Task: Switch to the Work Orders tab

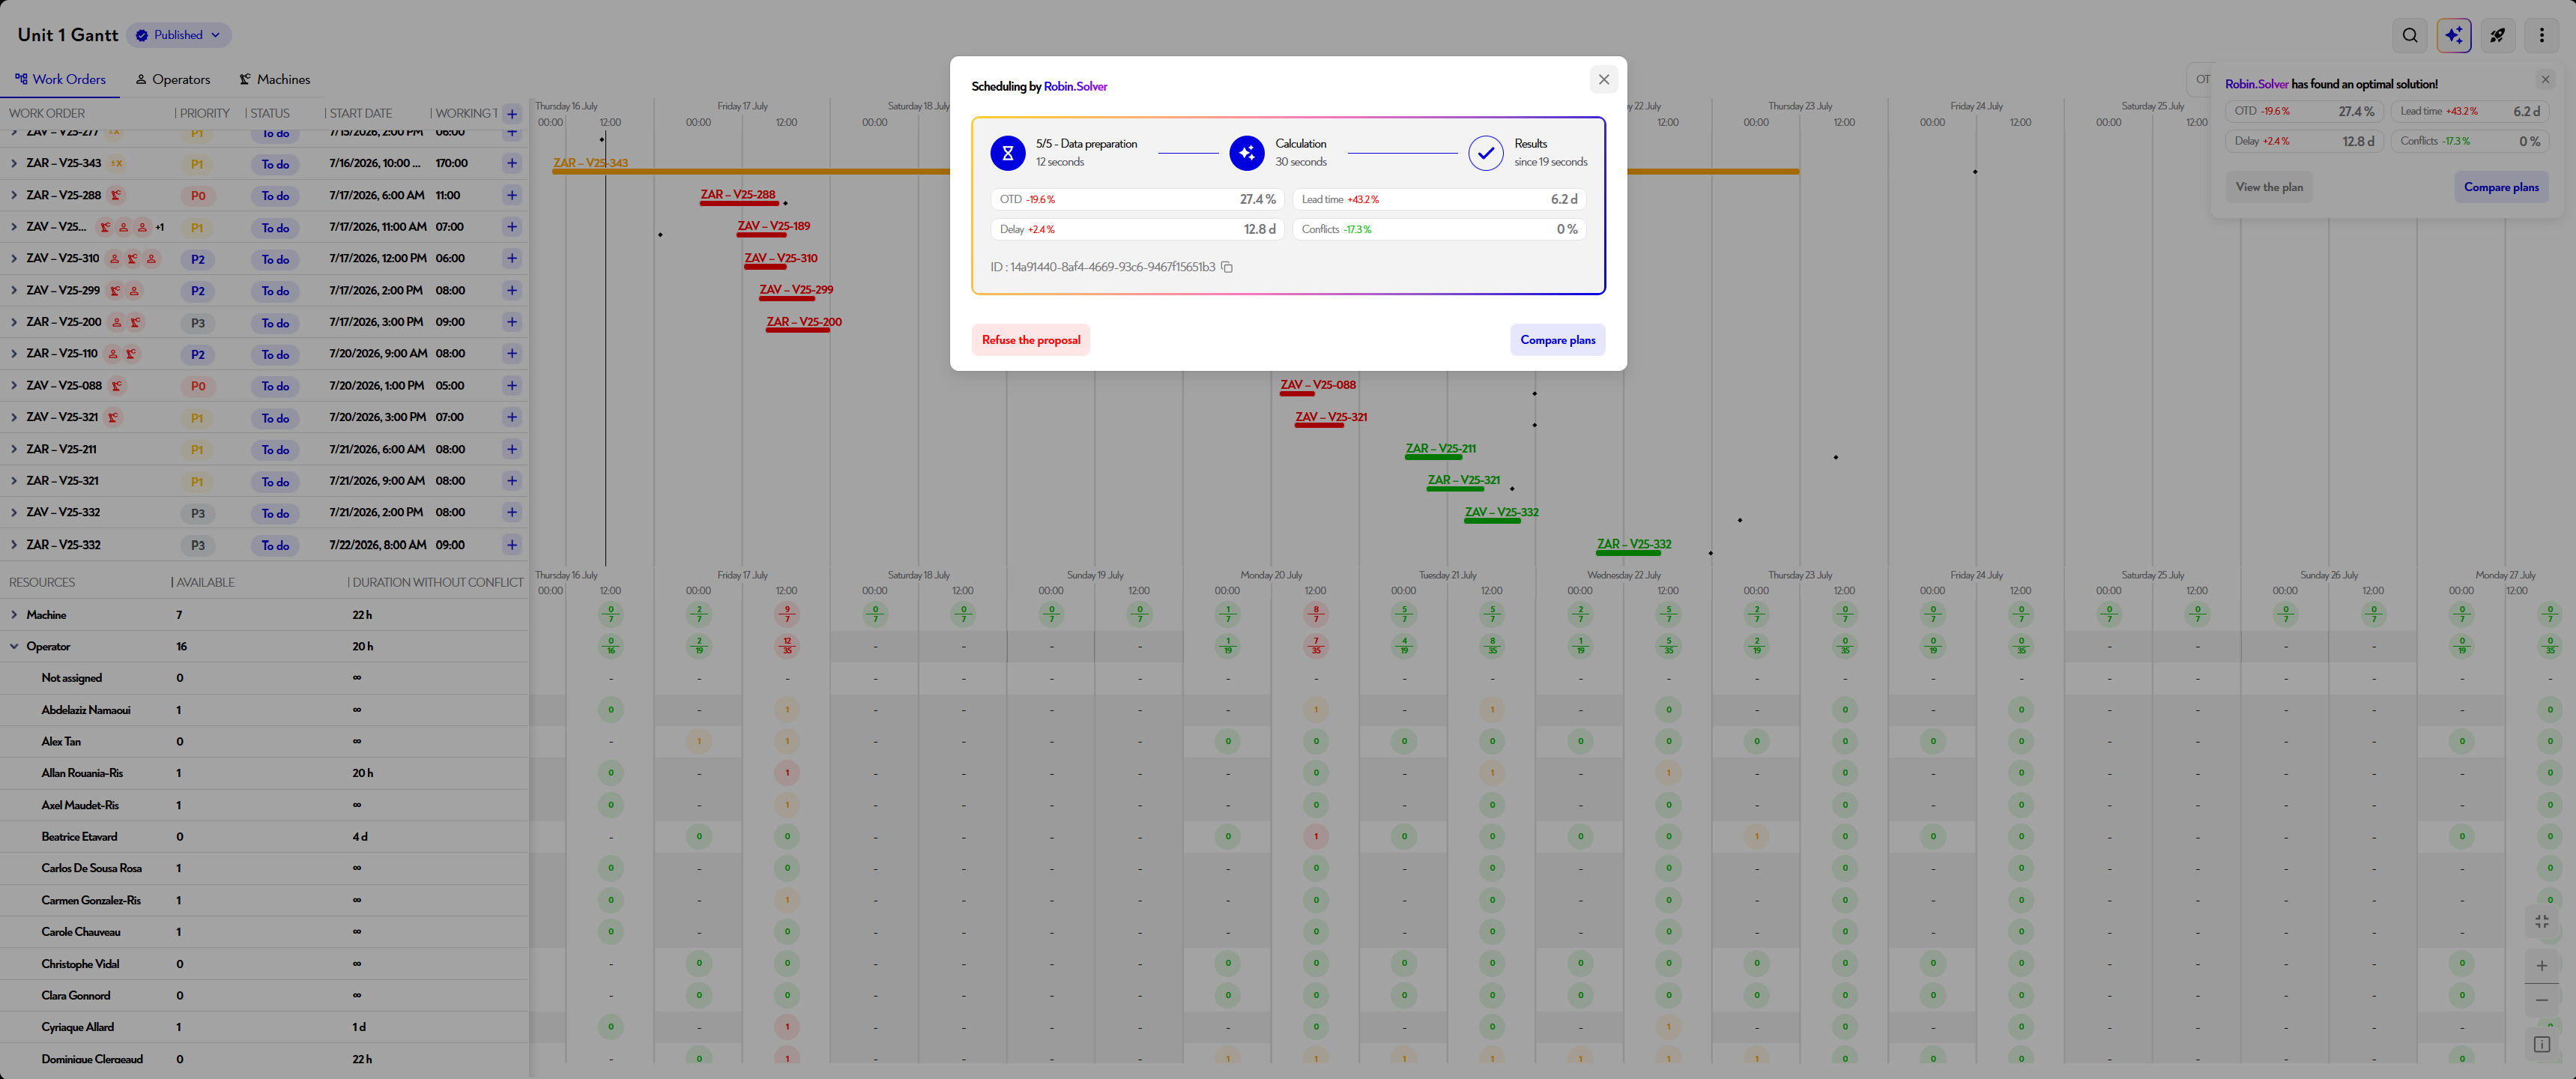Action: (60, 79)
